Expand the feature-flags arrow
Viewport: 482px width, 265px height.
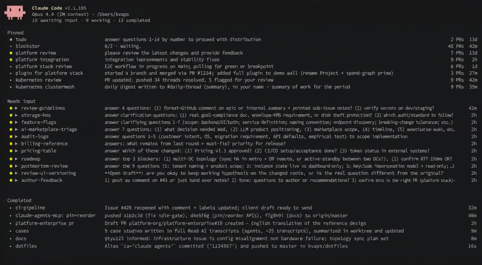click(16, 123)
